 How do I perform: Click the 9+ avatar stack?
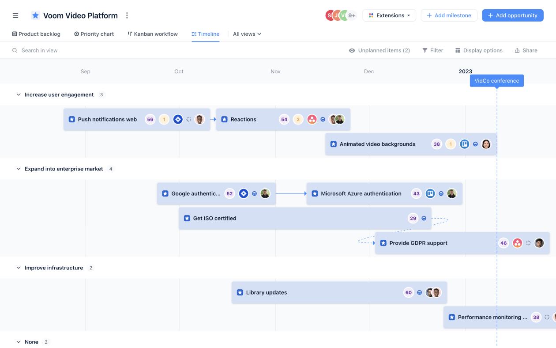pyautogui.click(x=352, y=15)
